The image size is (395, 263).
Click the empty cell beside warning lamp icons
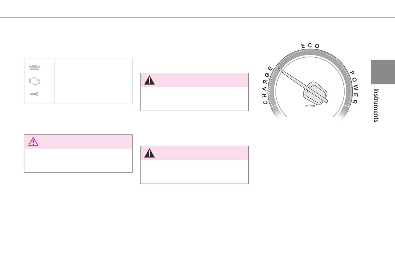(x=93, y=81)
